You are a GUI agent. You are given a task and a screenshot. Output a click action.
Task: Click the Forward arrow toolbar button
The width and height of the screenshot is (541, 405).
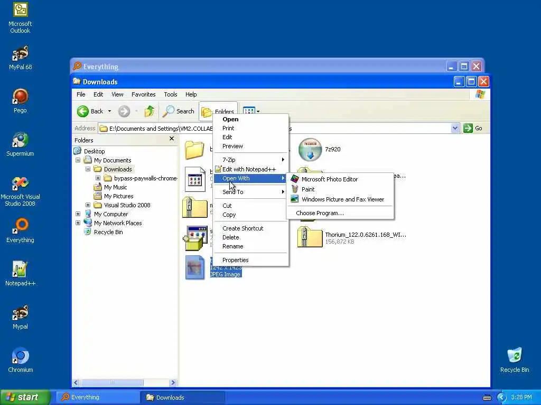[x=124, y=111]
